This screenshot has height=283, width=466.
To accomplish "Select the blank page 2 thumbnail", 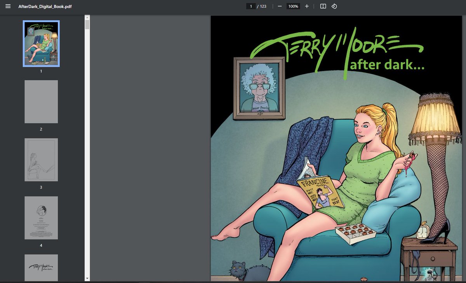I will coord(41,102).
